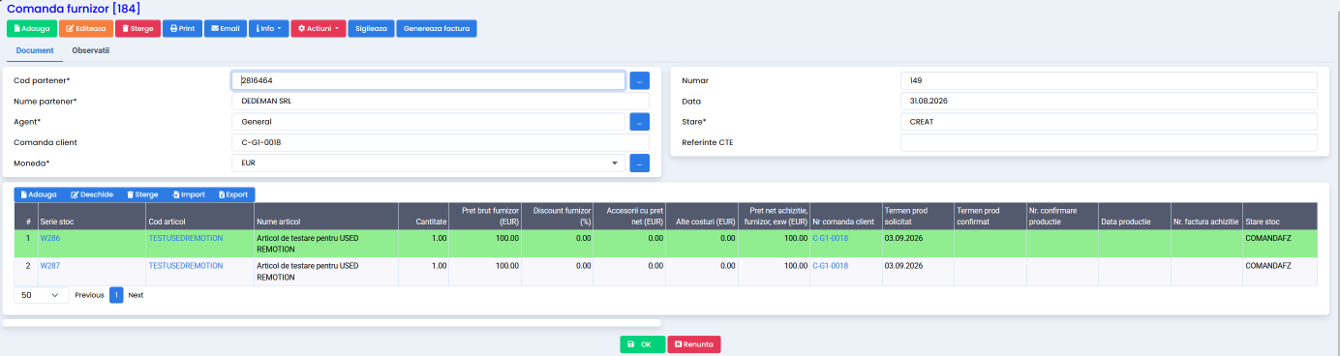Print the supplier order
Screen dimensions: 1340x356
[x=182, y=28]
